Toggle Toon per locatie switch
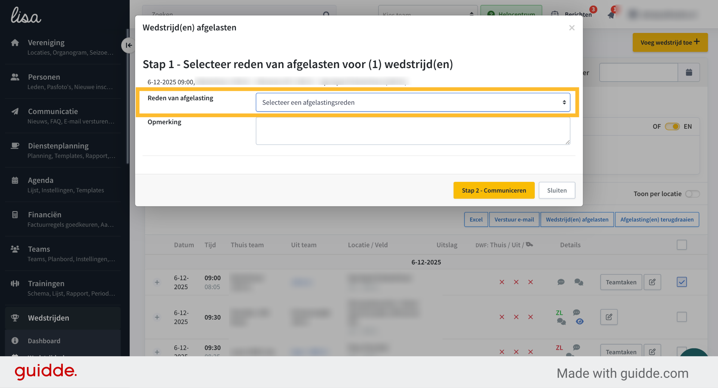Image resolution: width=718 pixels, height=388 pixels. pyautogui.click(x=692, y=194)
